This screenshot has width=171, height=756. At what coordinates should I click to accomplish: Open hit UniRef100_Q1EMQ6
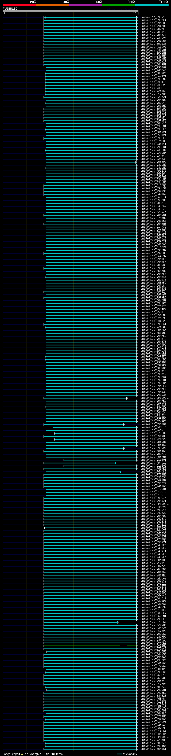(x=153, y=186)
